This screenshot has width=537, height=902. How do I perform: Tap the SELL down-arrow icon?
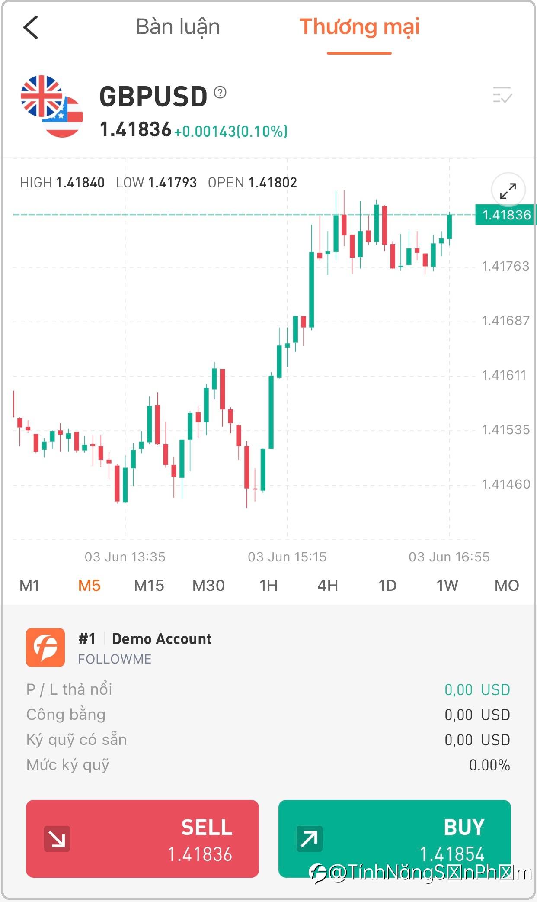(57, 839)
